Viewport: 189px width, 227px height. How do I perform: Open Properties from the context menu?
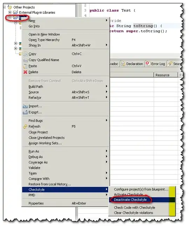point(65,204)
